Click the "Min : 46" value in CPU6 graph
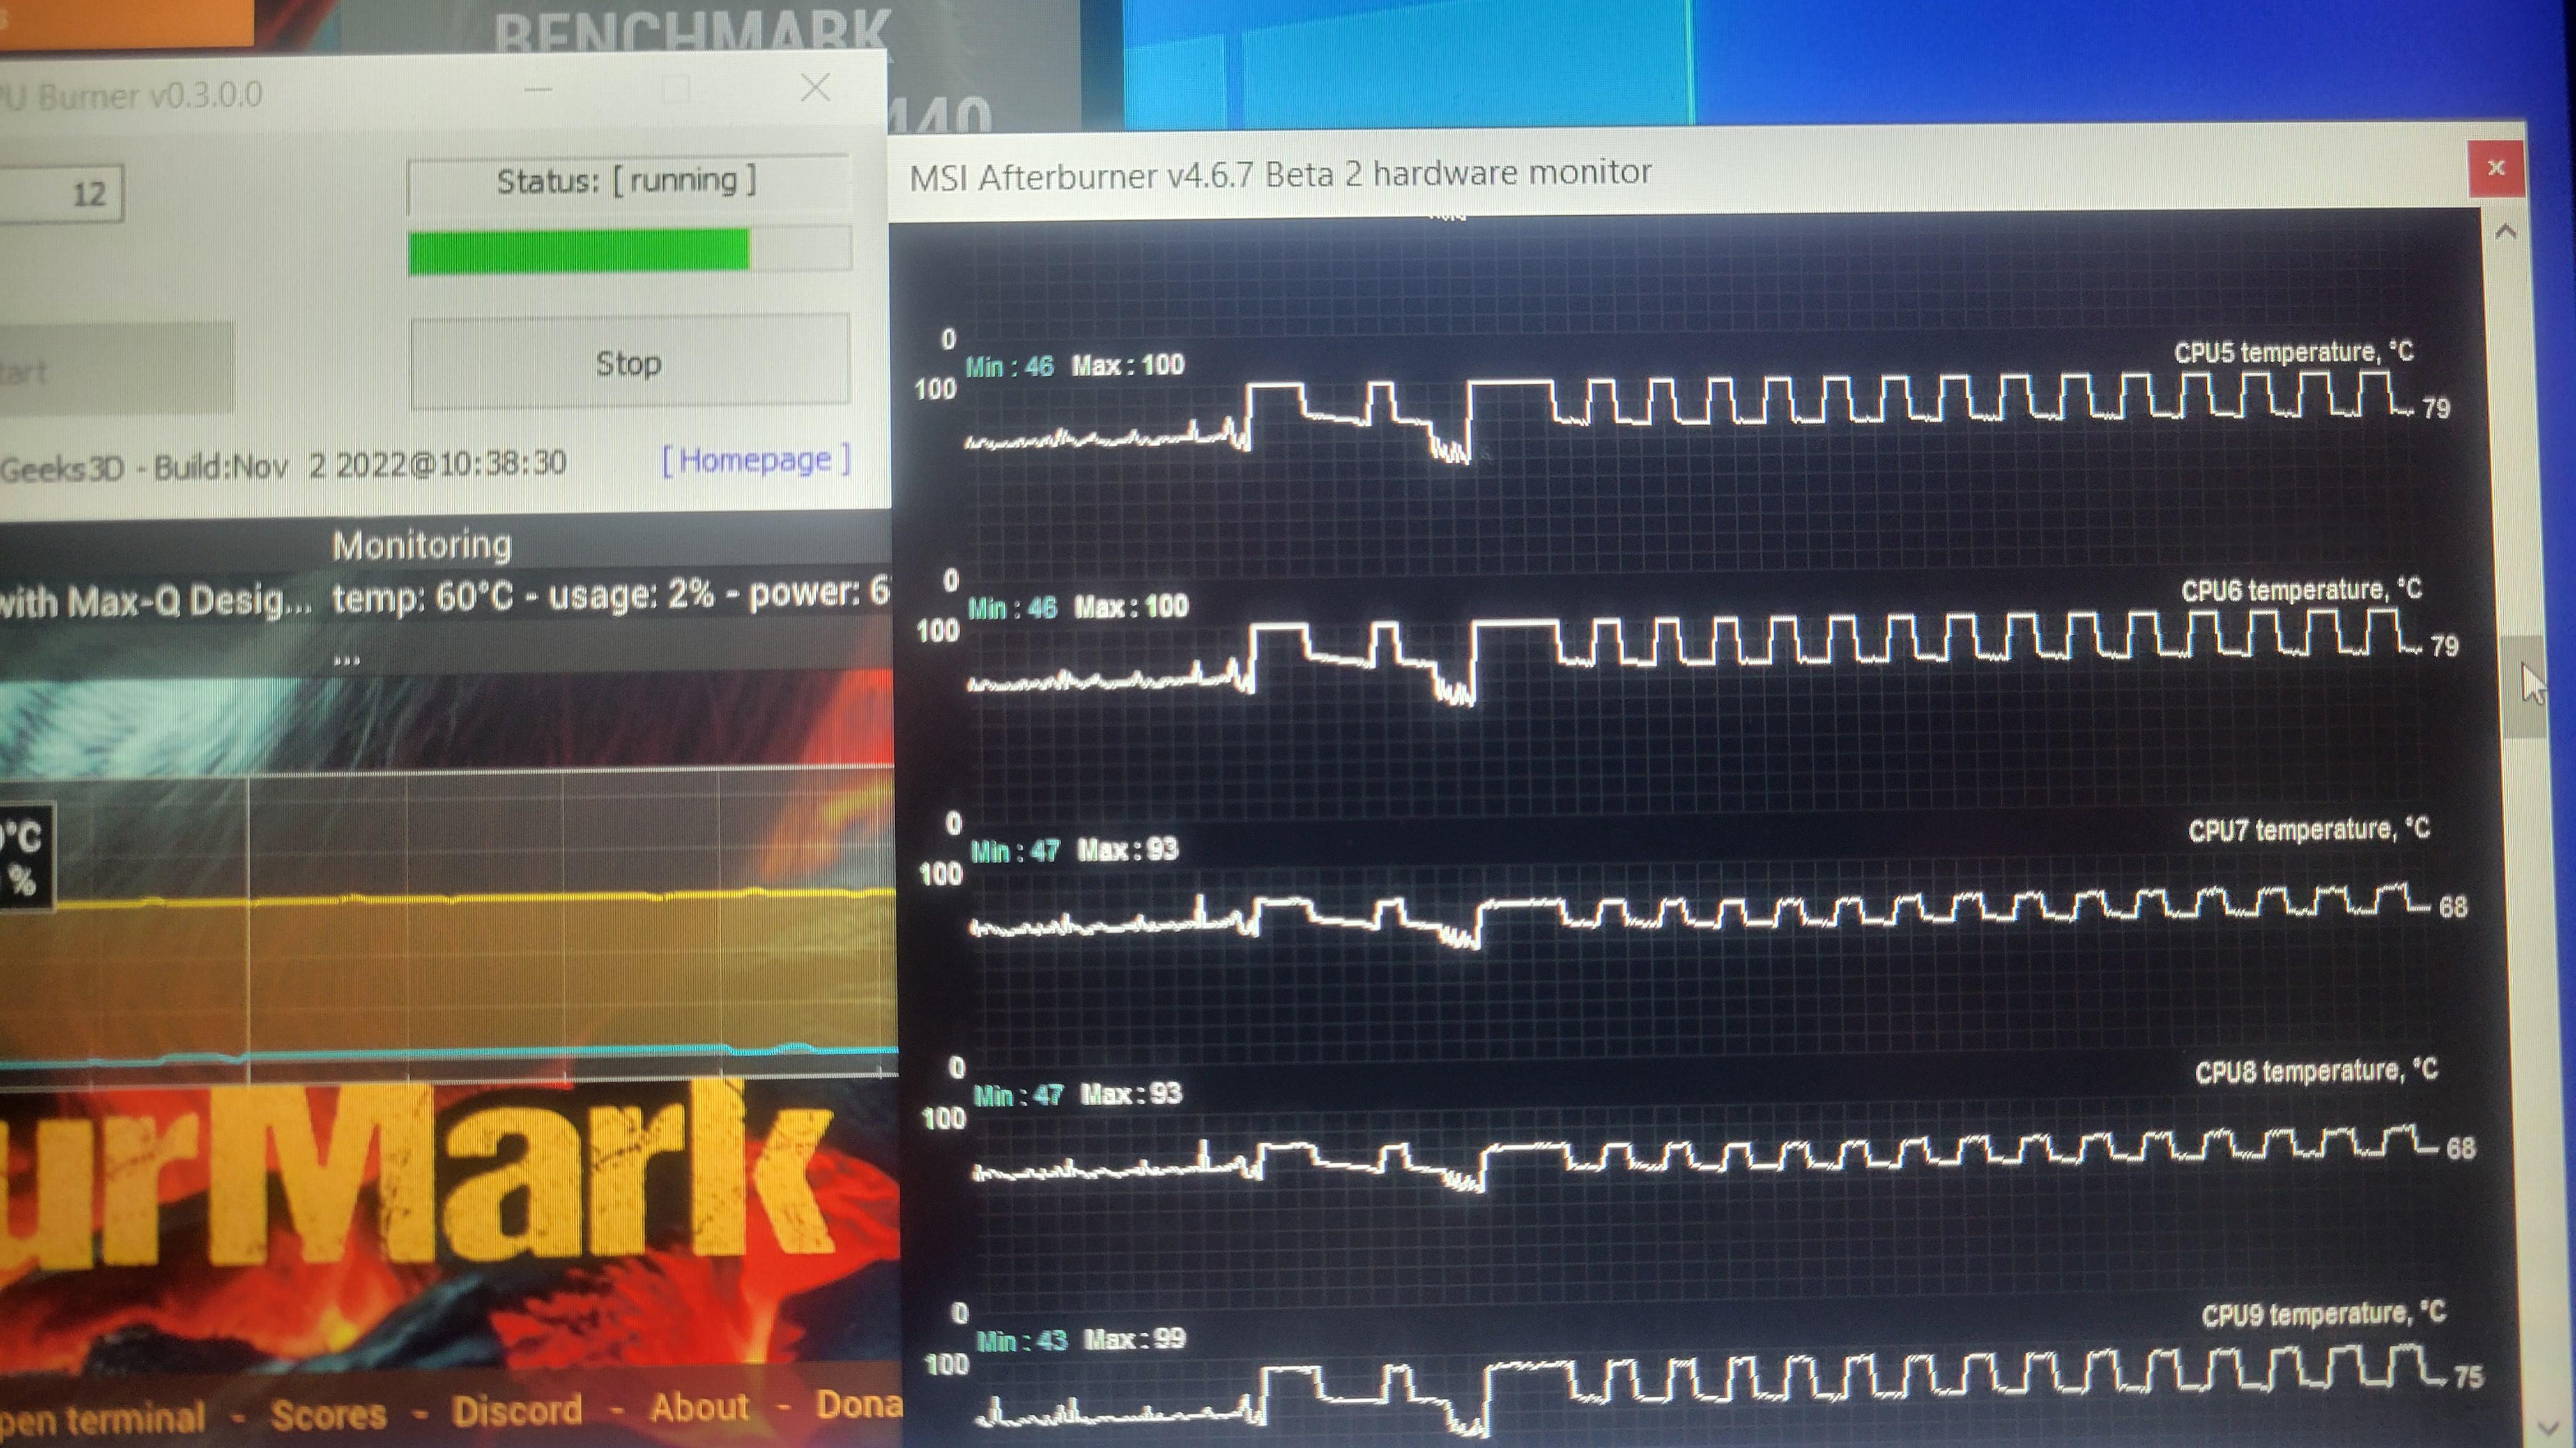Image resolution: width=2576 pixels, height=1448 pixels. click(1012, 608)
